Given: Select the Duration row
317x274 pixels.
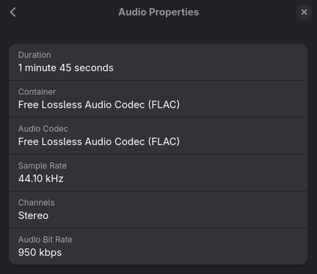Looking at the screenshot, I should 158,62.
